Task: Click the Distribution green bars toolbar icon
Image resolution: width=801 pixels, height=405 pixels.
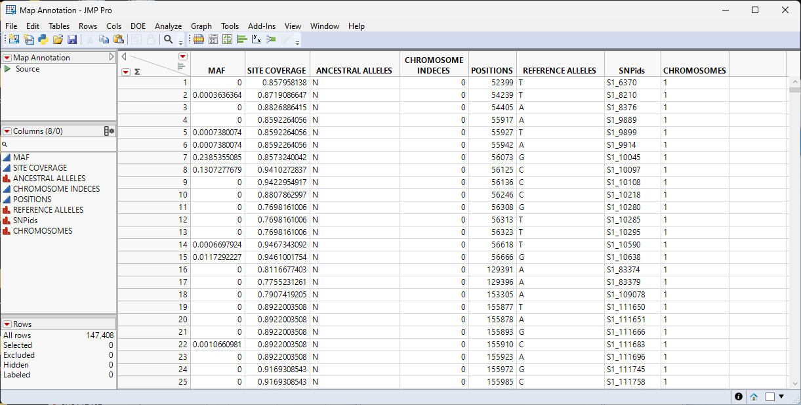Action: (x=242, y=39)
